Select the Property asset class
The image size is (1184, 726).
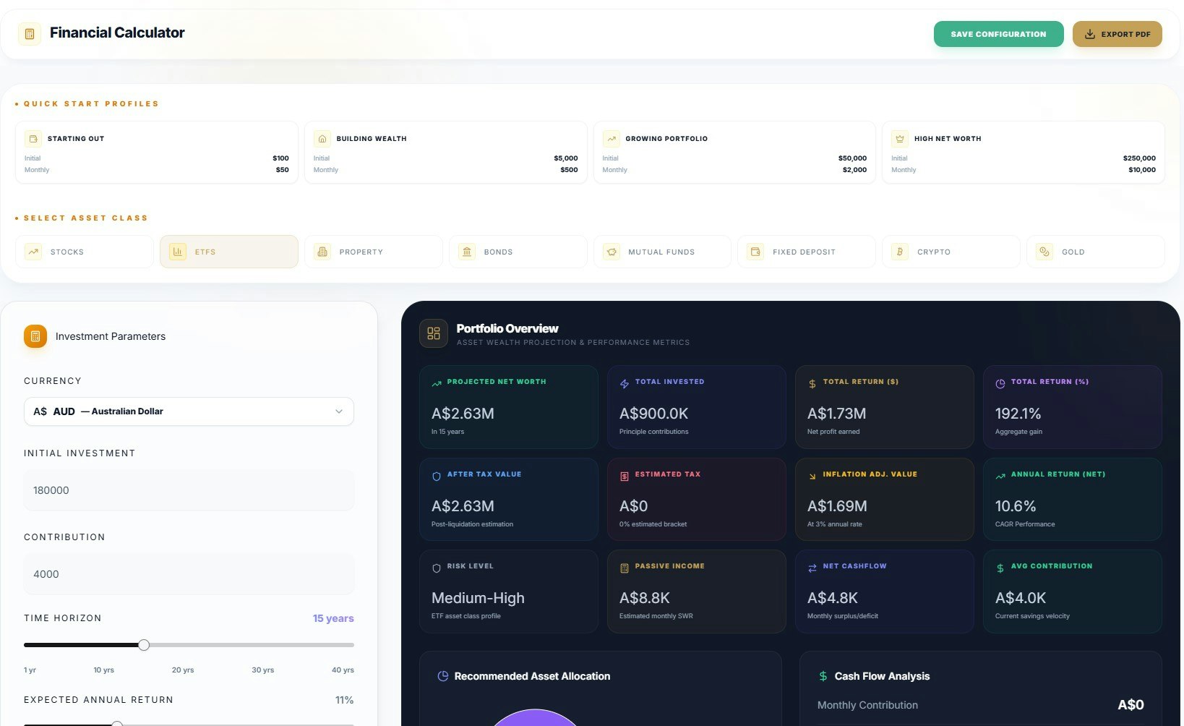tap(374, 252)
